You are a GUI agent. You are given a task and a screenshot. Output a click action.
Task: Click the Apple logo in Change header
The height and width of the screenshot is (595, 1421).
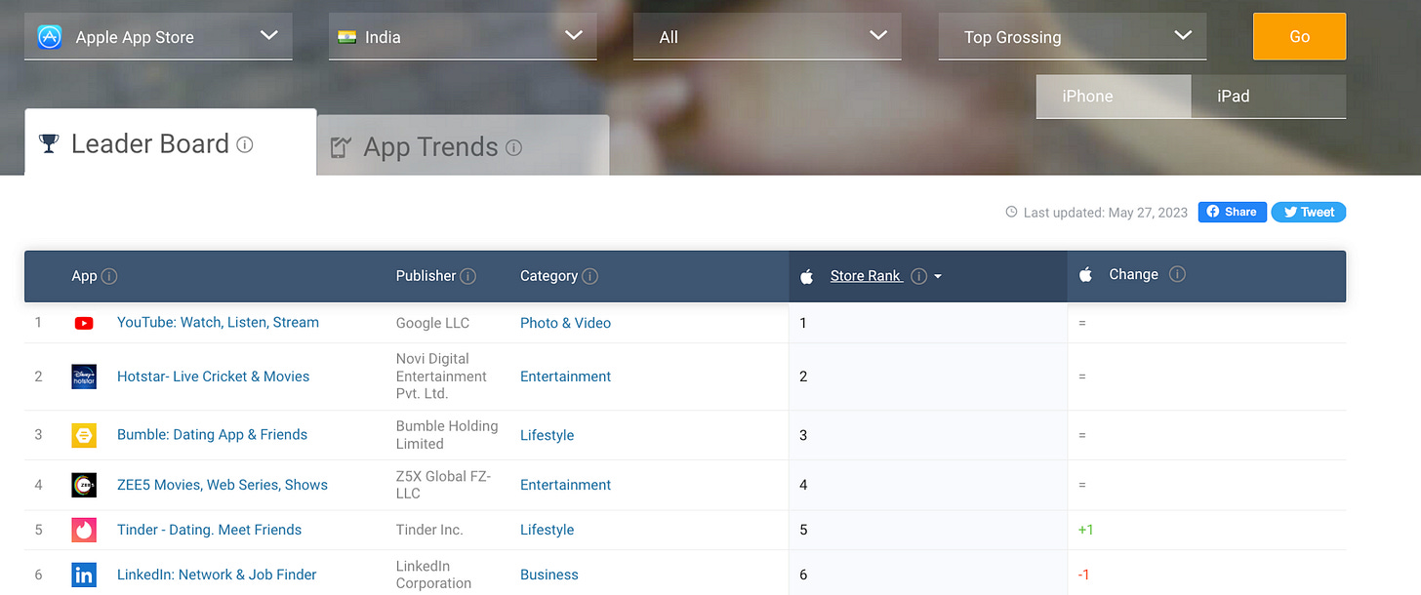[1085, 274]
